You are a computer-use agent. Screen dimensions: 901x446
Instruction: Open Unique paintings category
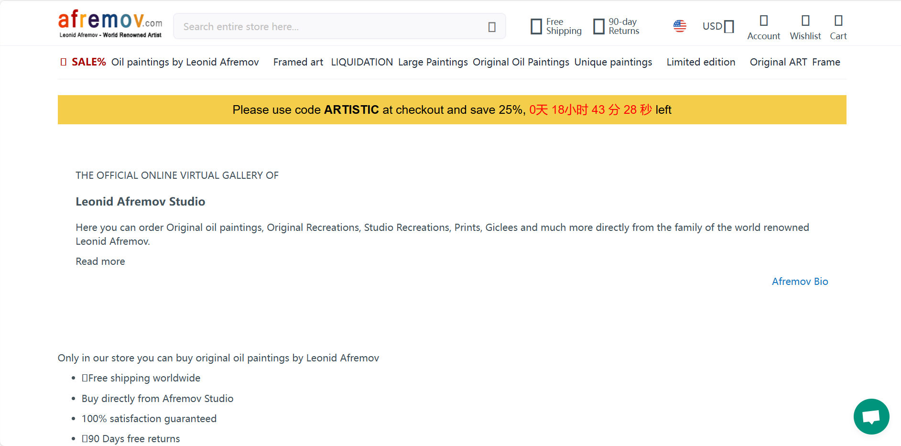613,62
